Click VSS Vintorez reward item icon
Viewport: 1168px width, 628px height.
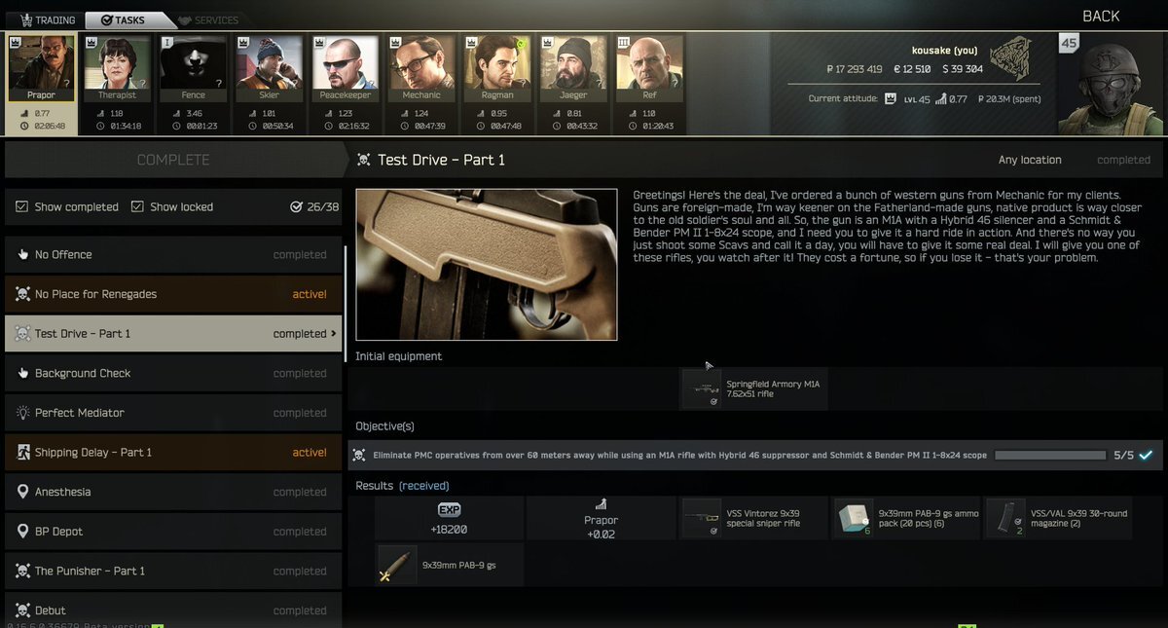pyautogui.click(x=701, y=518)
